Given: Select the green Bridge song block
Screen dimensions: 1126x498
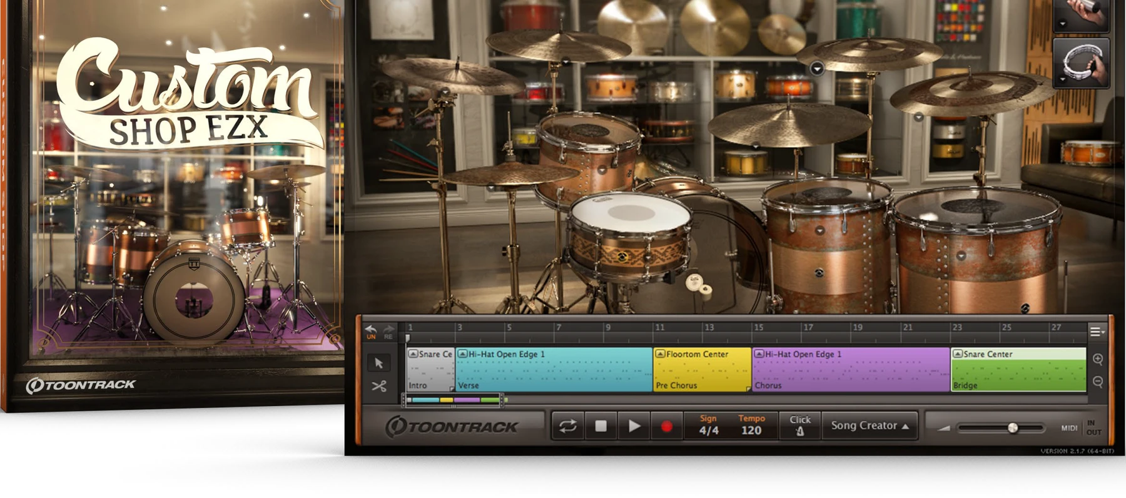Looking at the screenshot, I should 1018,370.
